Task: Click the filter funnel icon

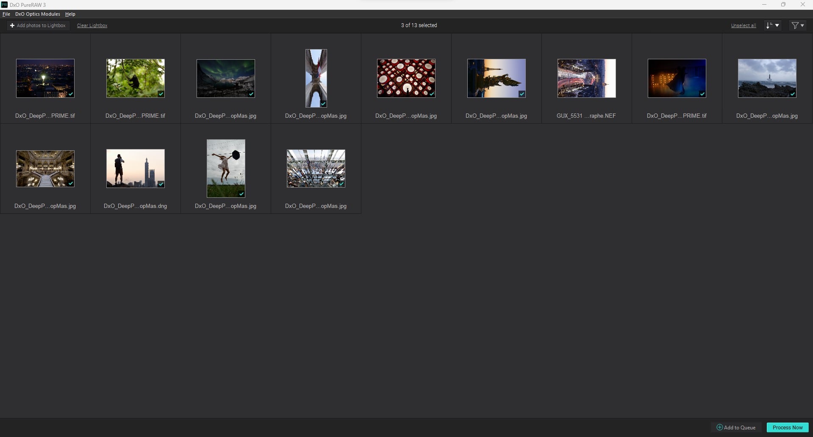Action: pos(795,25)
